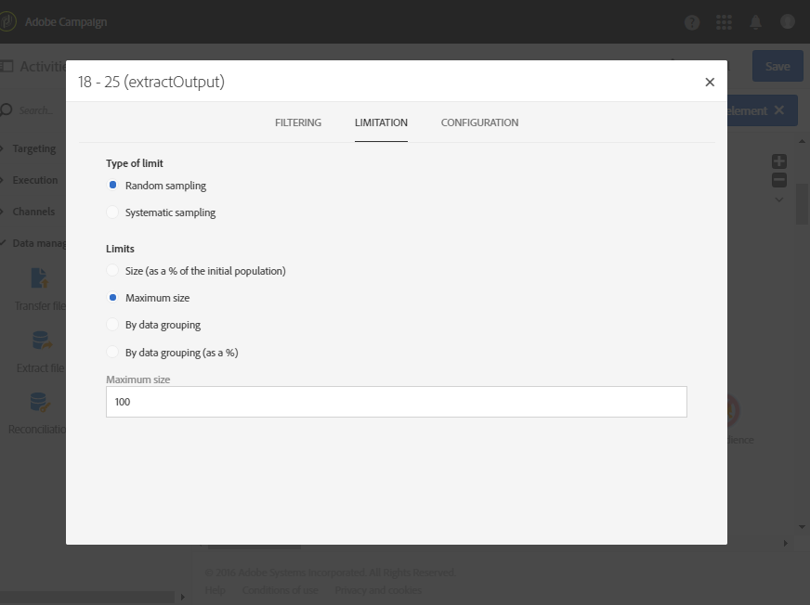The height and width of the screenshot is (605, 810).
Task: Click the search magnifier icon
Action: coord(7,109)
